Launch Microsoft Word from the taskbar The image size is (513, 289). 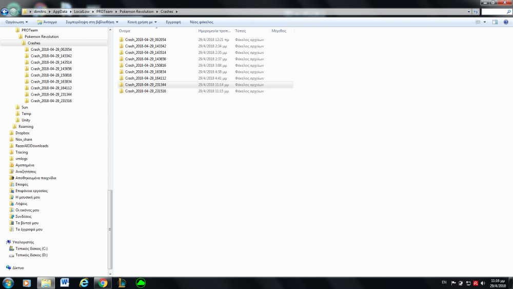click(x=65, y=283)
